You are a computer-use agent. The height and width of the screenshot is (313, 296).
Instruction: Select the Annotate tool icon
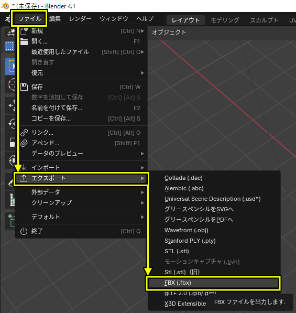tap(10, 181)
